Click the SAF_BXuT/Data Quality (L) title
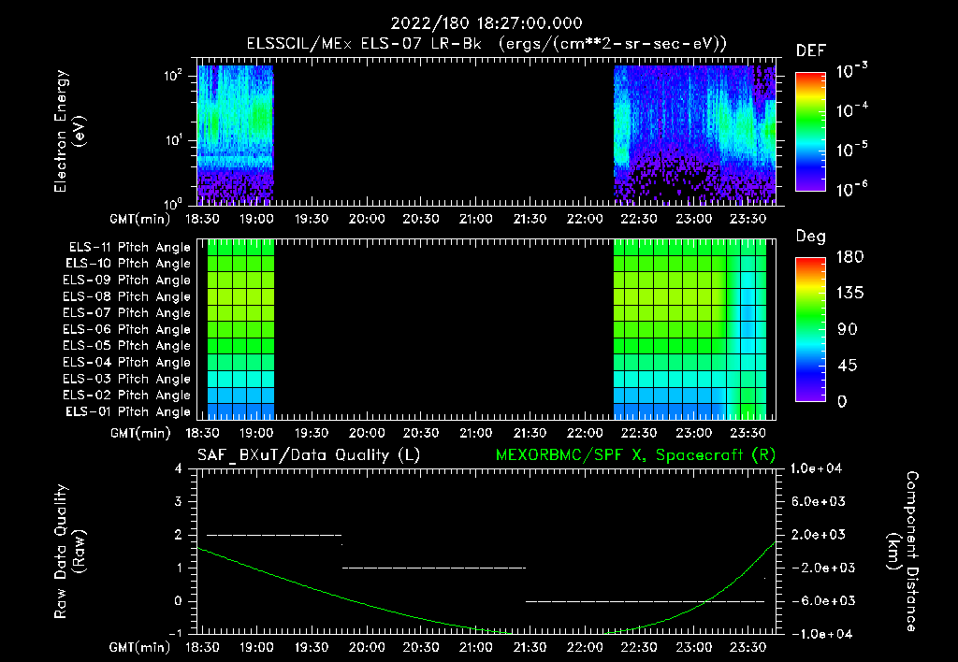 pos(309,455)
